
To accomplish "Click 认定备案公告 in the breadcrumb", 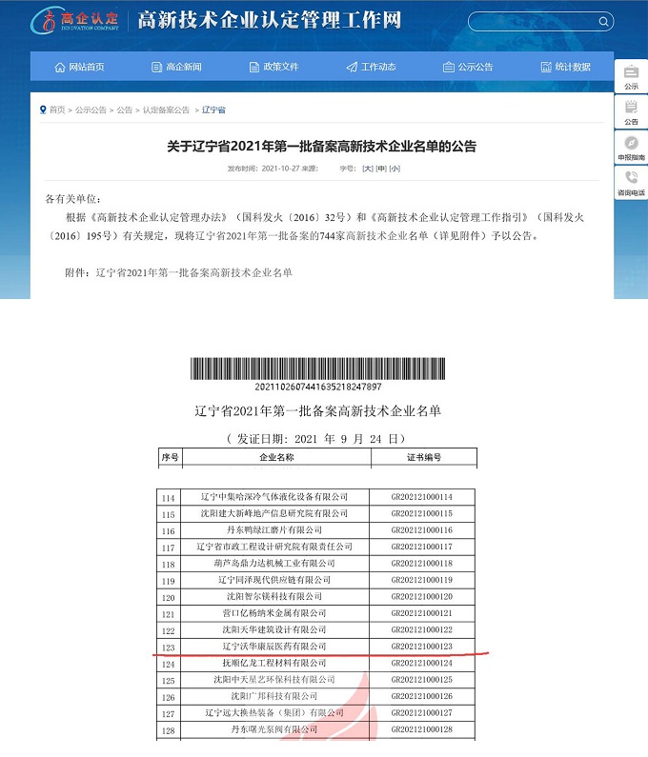I will 166,110.
